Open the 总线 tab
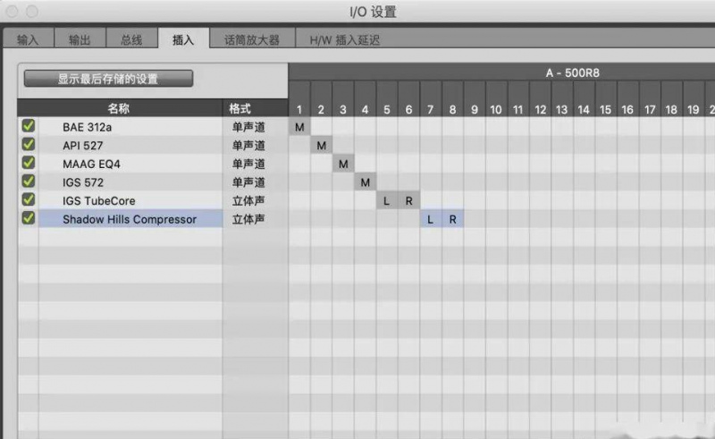 pos(131,39)
